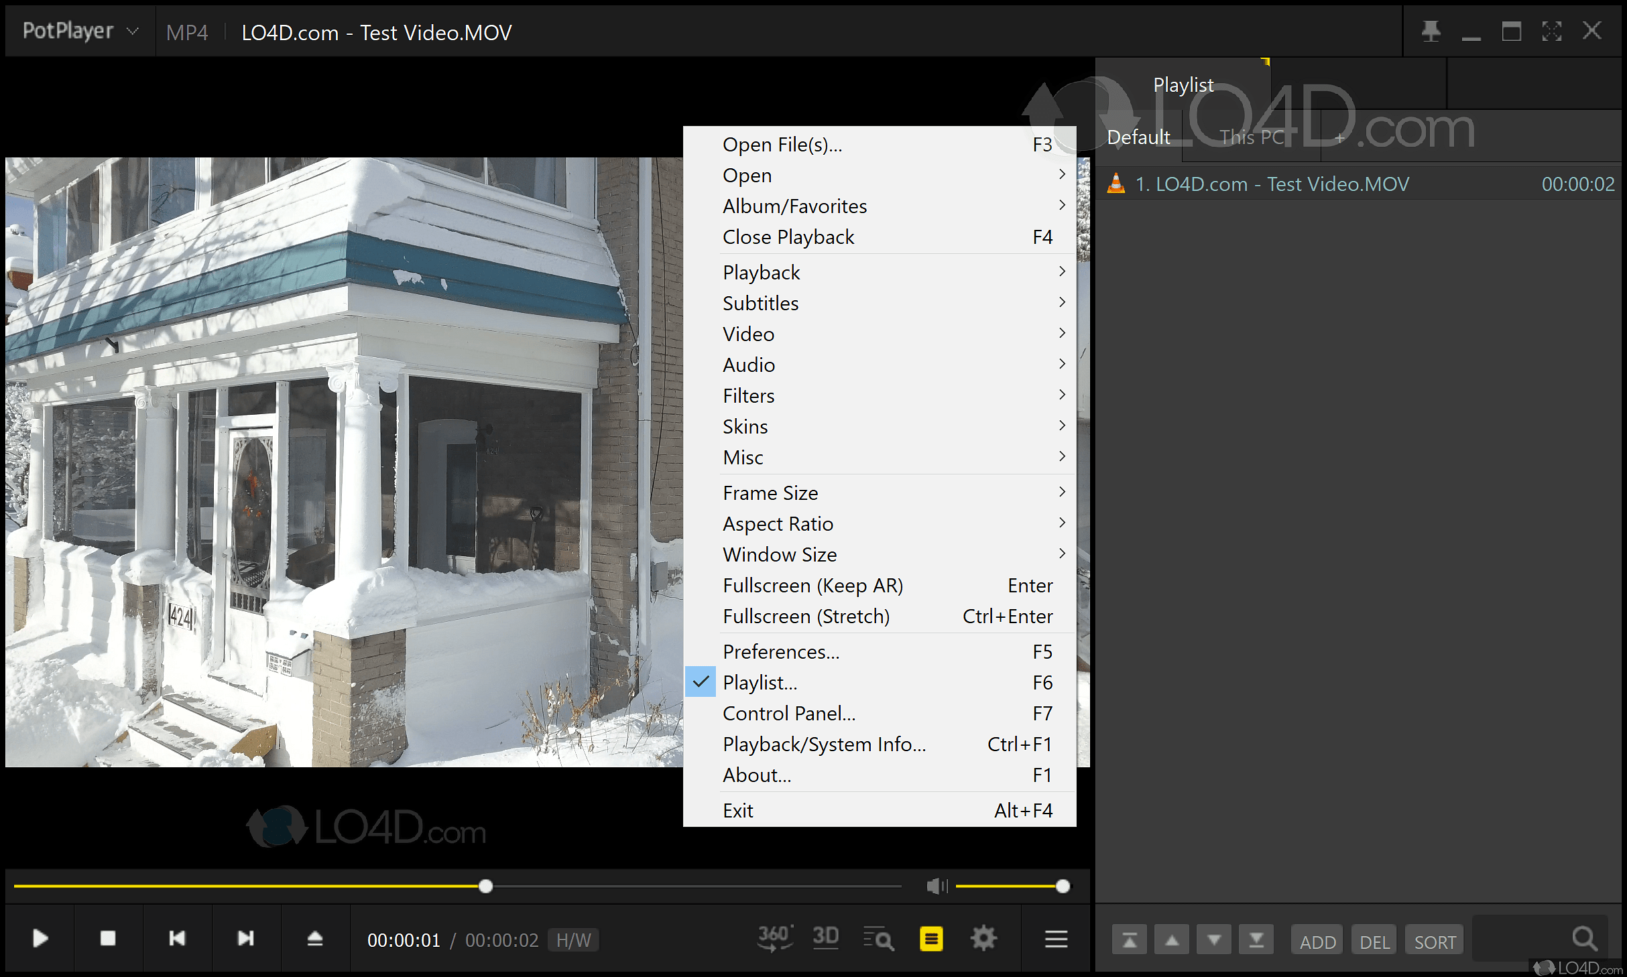
Task: Jump to the previous track
Action: pos(177,938)
